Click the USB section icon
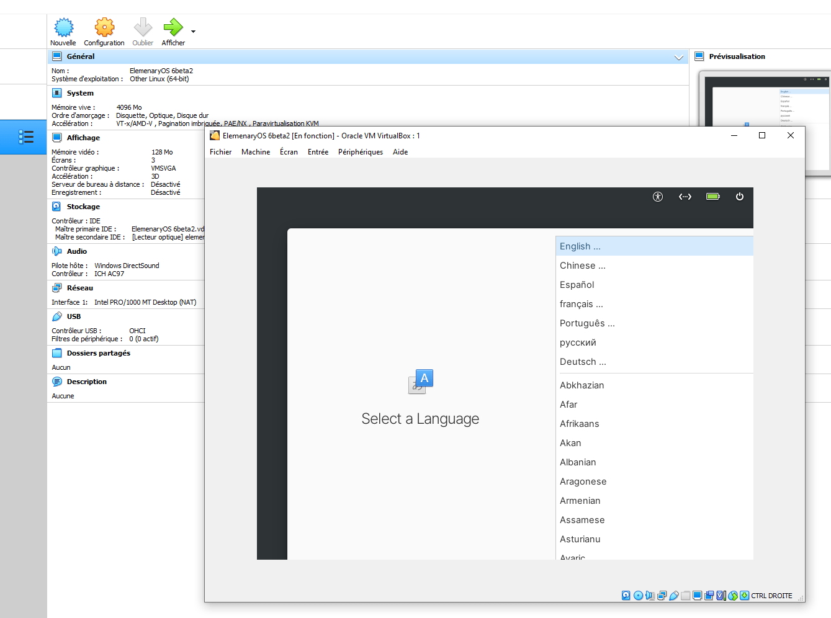The height and width of the screenshot is (618, 831). [x=56, y=316]
